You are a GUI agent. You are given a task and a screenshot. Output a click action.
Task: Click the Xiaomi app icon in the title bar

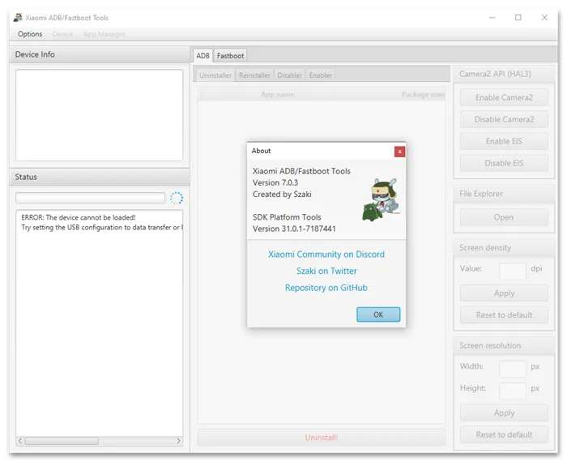point(18,17)
